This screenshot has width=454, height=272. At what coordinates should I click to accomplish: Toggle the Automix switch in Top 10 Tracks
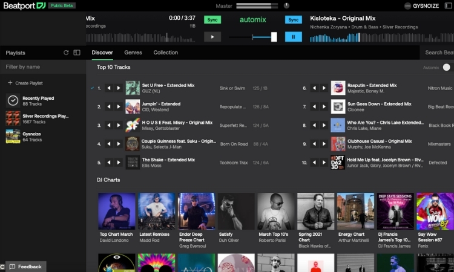tap(447, 67)
